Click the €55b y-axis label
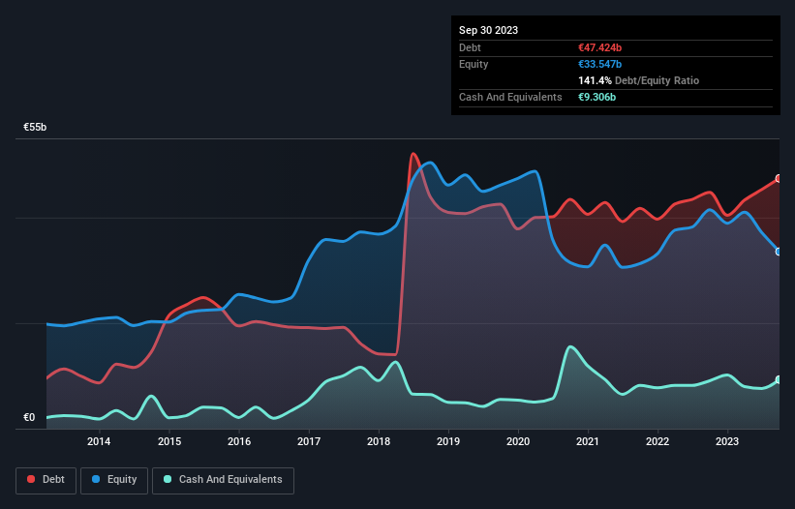 pos(35,127)
